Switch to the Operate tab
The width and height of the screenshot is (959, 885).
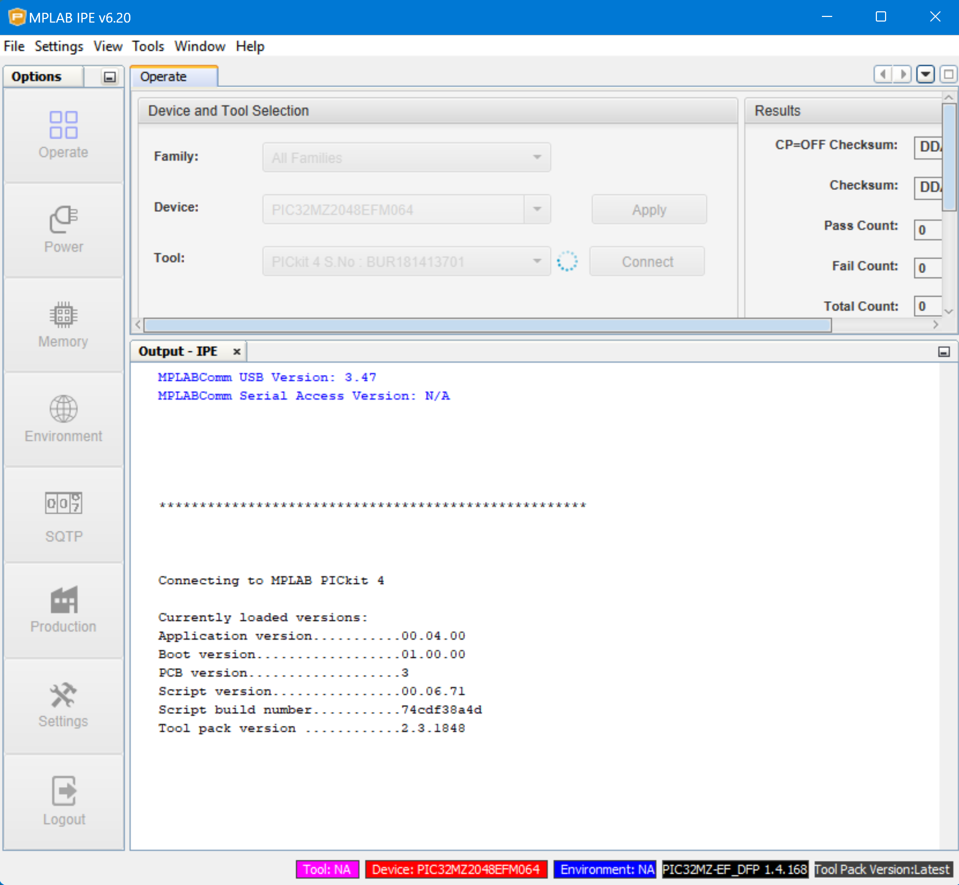(164, 77)
